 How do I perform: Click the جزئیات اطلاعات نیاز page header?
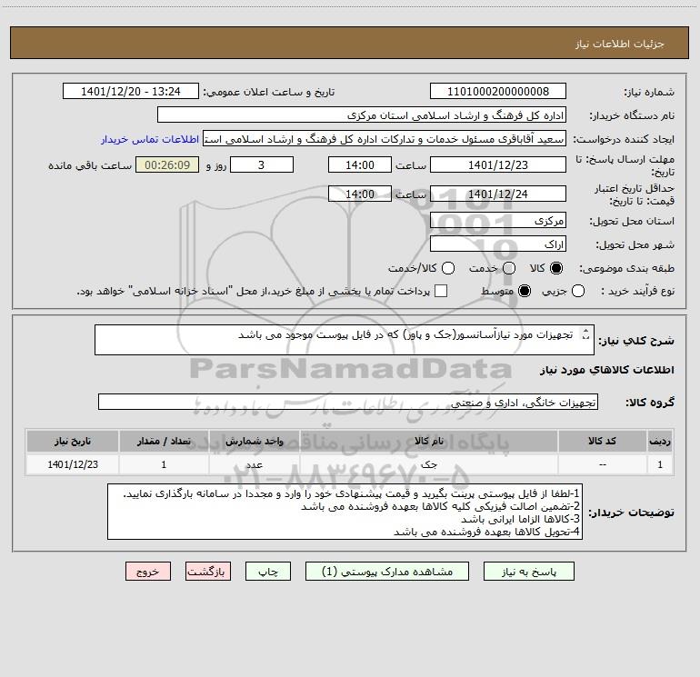pos(620,44)
